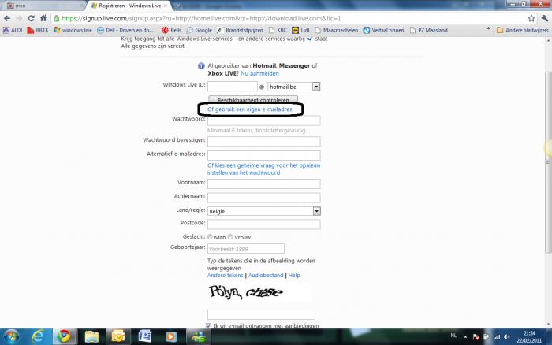552x345 pixels.
Task: Show hidden tray icons arrow
Action: pyautogui.click(x=465, y=337)
